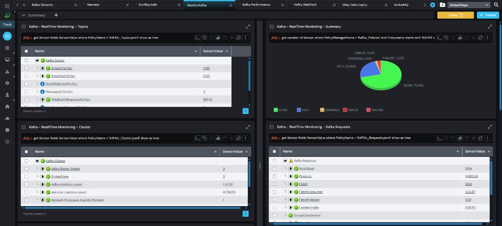
Task: Check the Kafka Topics row checkbox
Action: coord(26,60)
